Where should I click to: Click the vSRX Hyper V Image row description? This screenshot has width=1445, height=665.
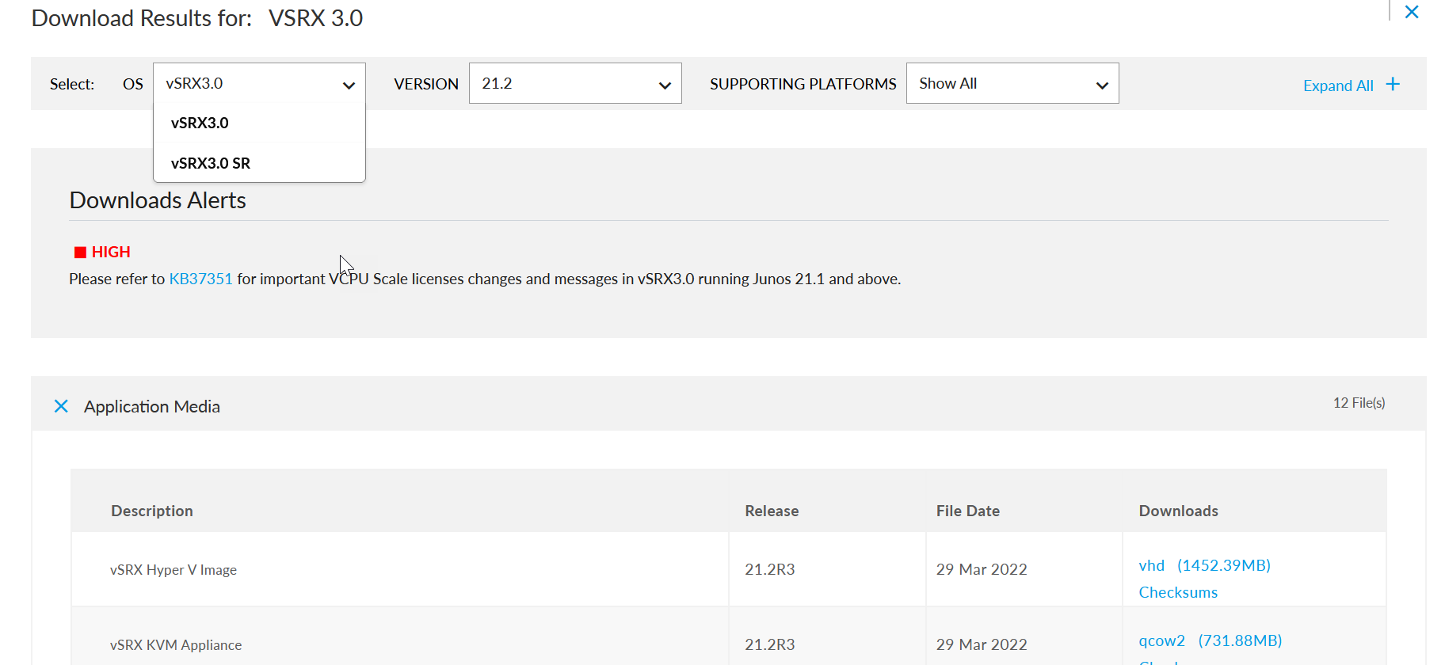(x=173, y=570)
